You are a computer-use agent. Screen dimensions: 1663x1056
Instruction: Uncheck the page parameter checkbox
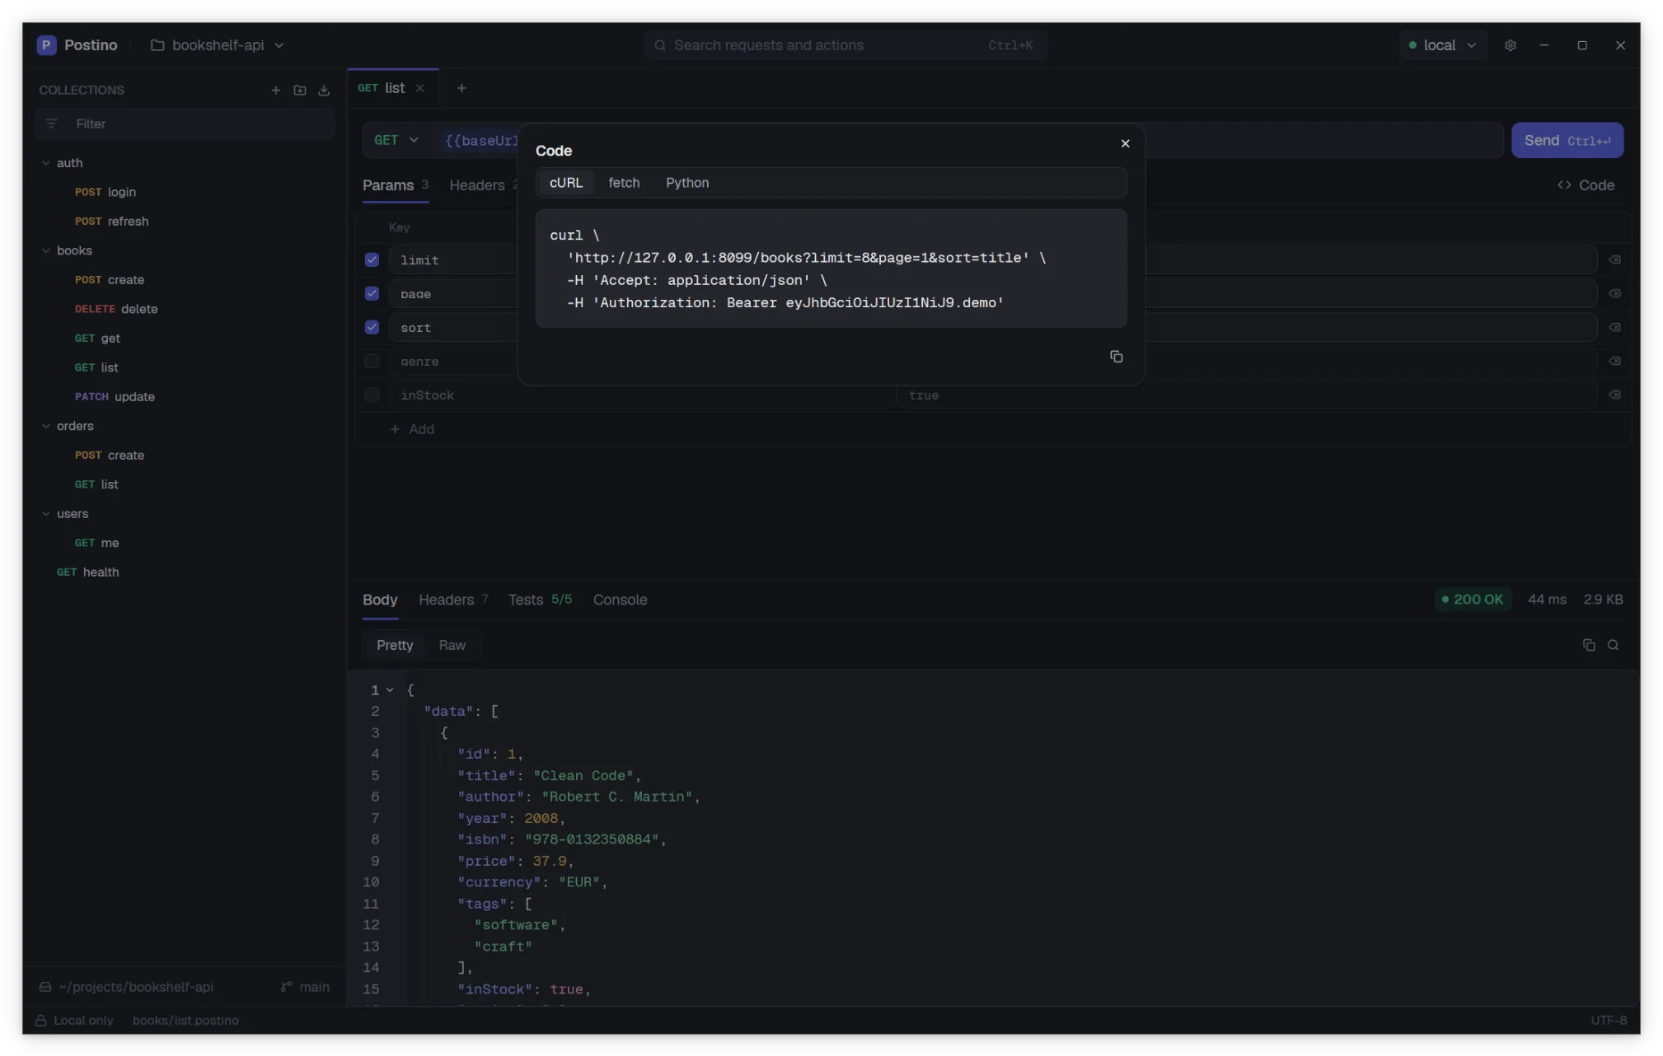pos(372,293)
